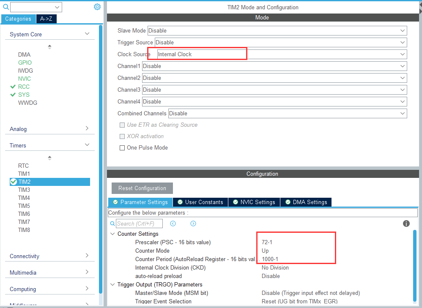Collapse the Timers category
The height and width of the screenshot is (308, 422).
click(x=87, y=145)
